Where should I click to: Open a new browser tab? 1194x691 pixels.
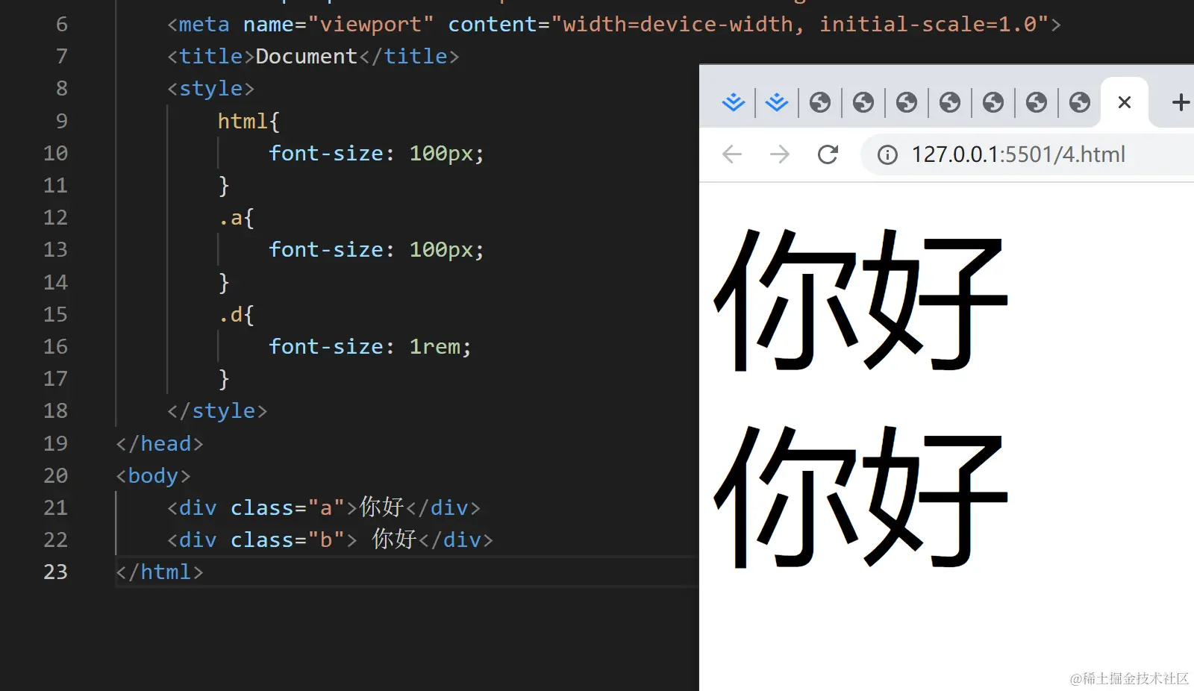click(1181, 102)
